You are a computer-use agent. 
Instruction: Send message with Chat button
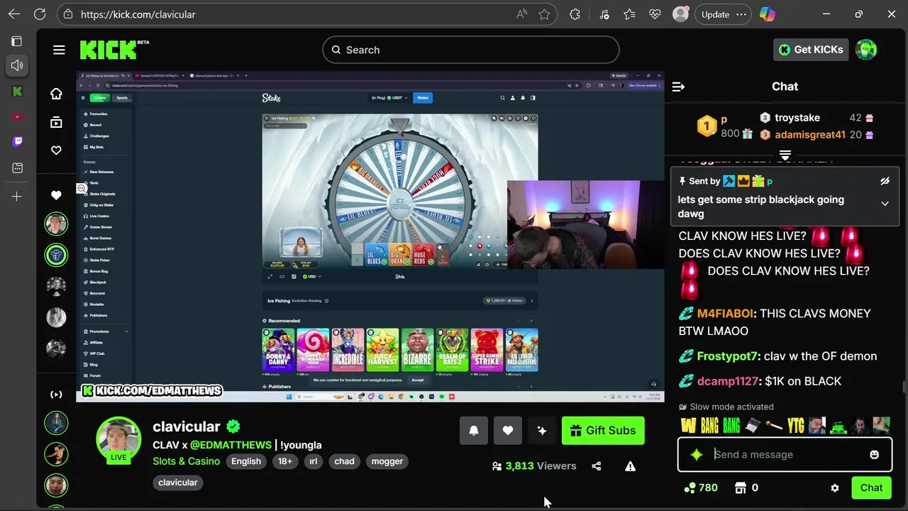click(x=871, y=488)
